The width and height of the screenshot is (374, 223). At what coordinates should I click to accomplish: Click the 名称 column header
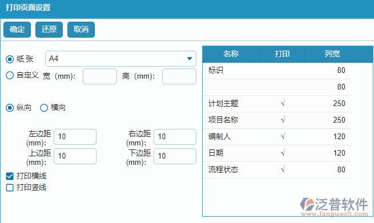pos(231,54)
